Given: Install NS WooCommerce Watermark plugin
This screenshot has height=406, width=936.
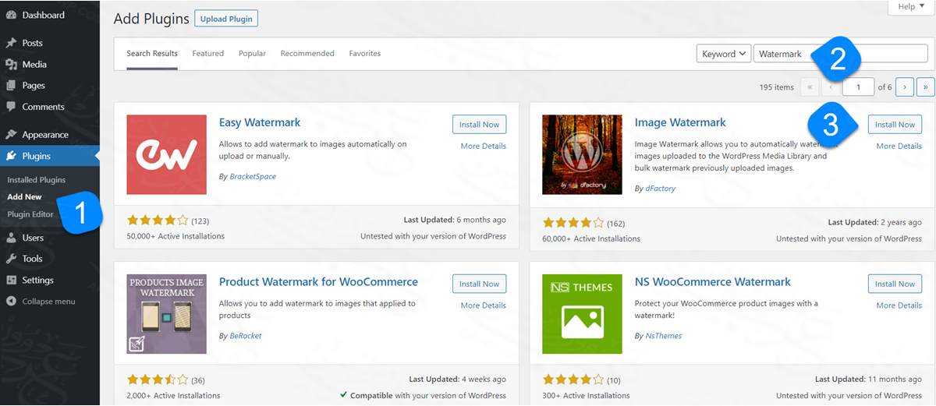Looking at the screenshot, I should pyautogui.click(x=895, y=284).
